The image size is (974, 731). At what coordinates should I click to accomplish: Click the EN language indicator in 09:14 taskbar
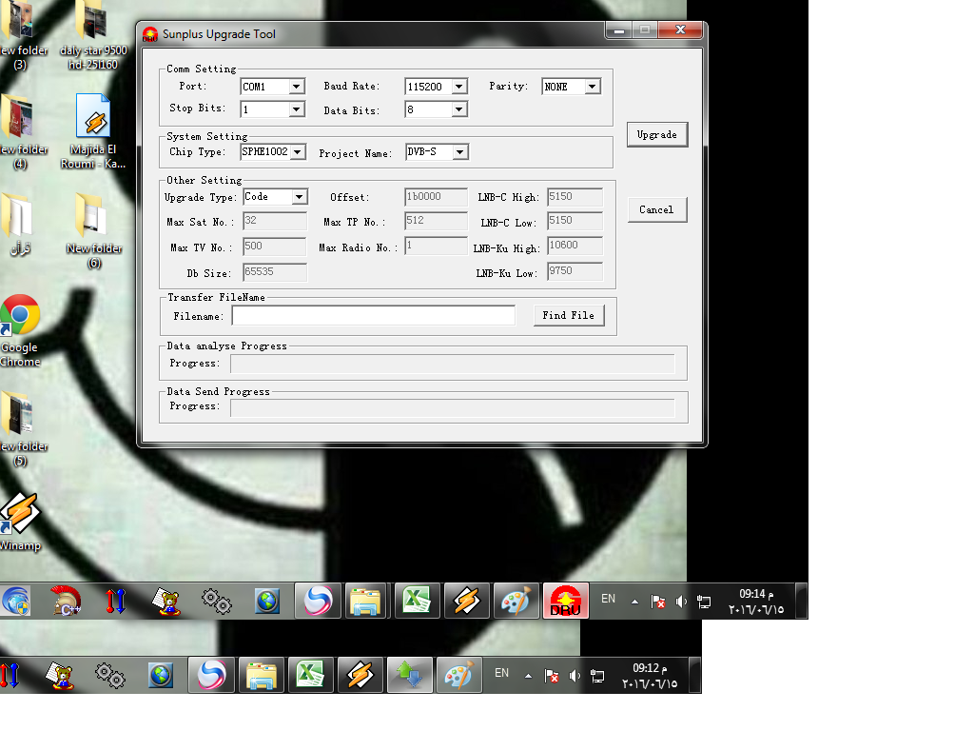608,600
